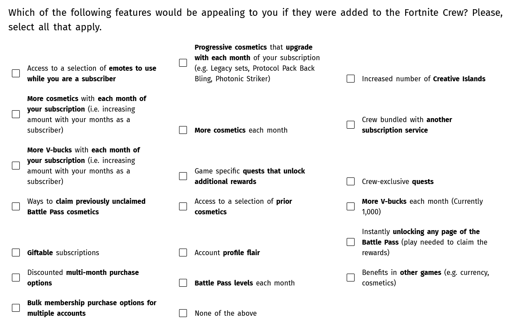Enable More cosmetics with each subscription month
This screenshot has width=509, height=332.
click(16, 114)
